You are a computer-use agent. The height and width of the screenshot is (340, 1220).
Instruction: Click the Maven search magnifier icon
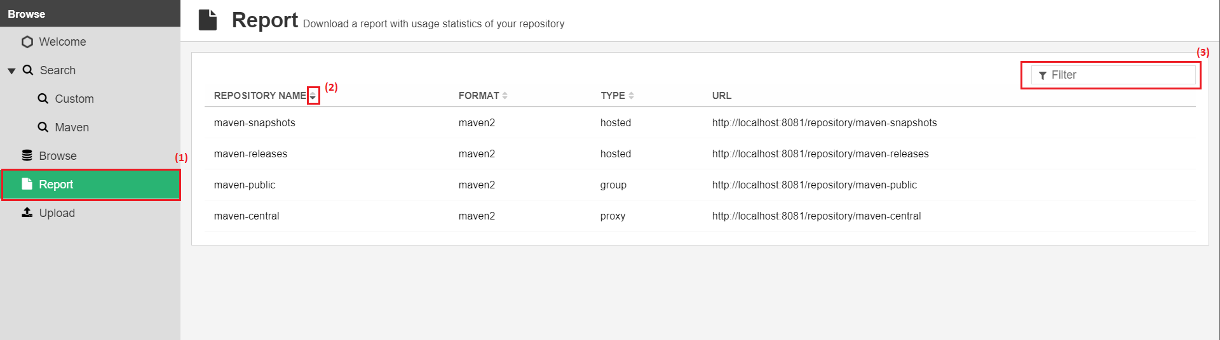tap(43, 127)
